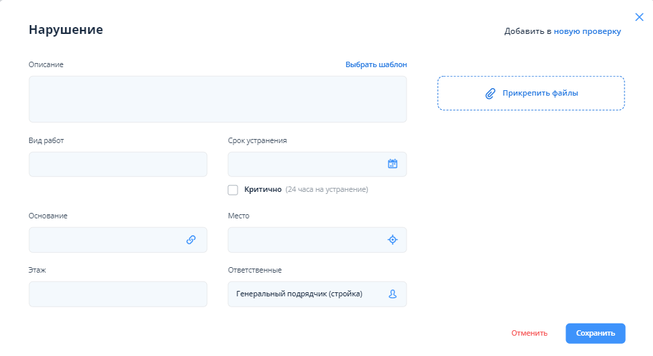Close the Нарушение dialog with the X
Viewport: 653px width, 356px height.
pyautogui.click(x=639, y=17)
